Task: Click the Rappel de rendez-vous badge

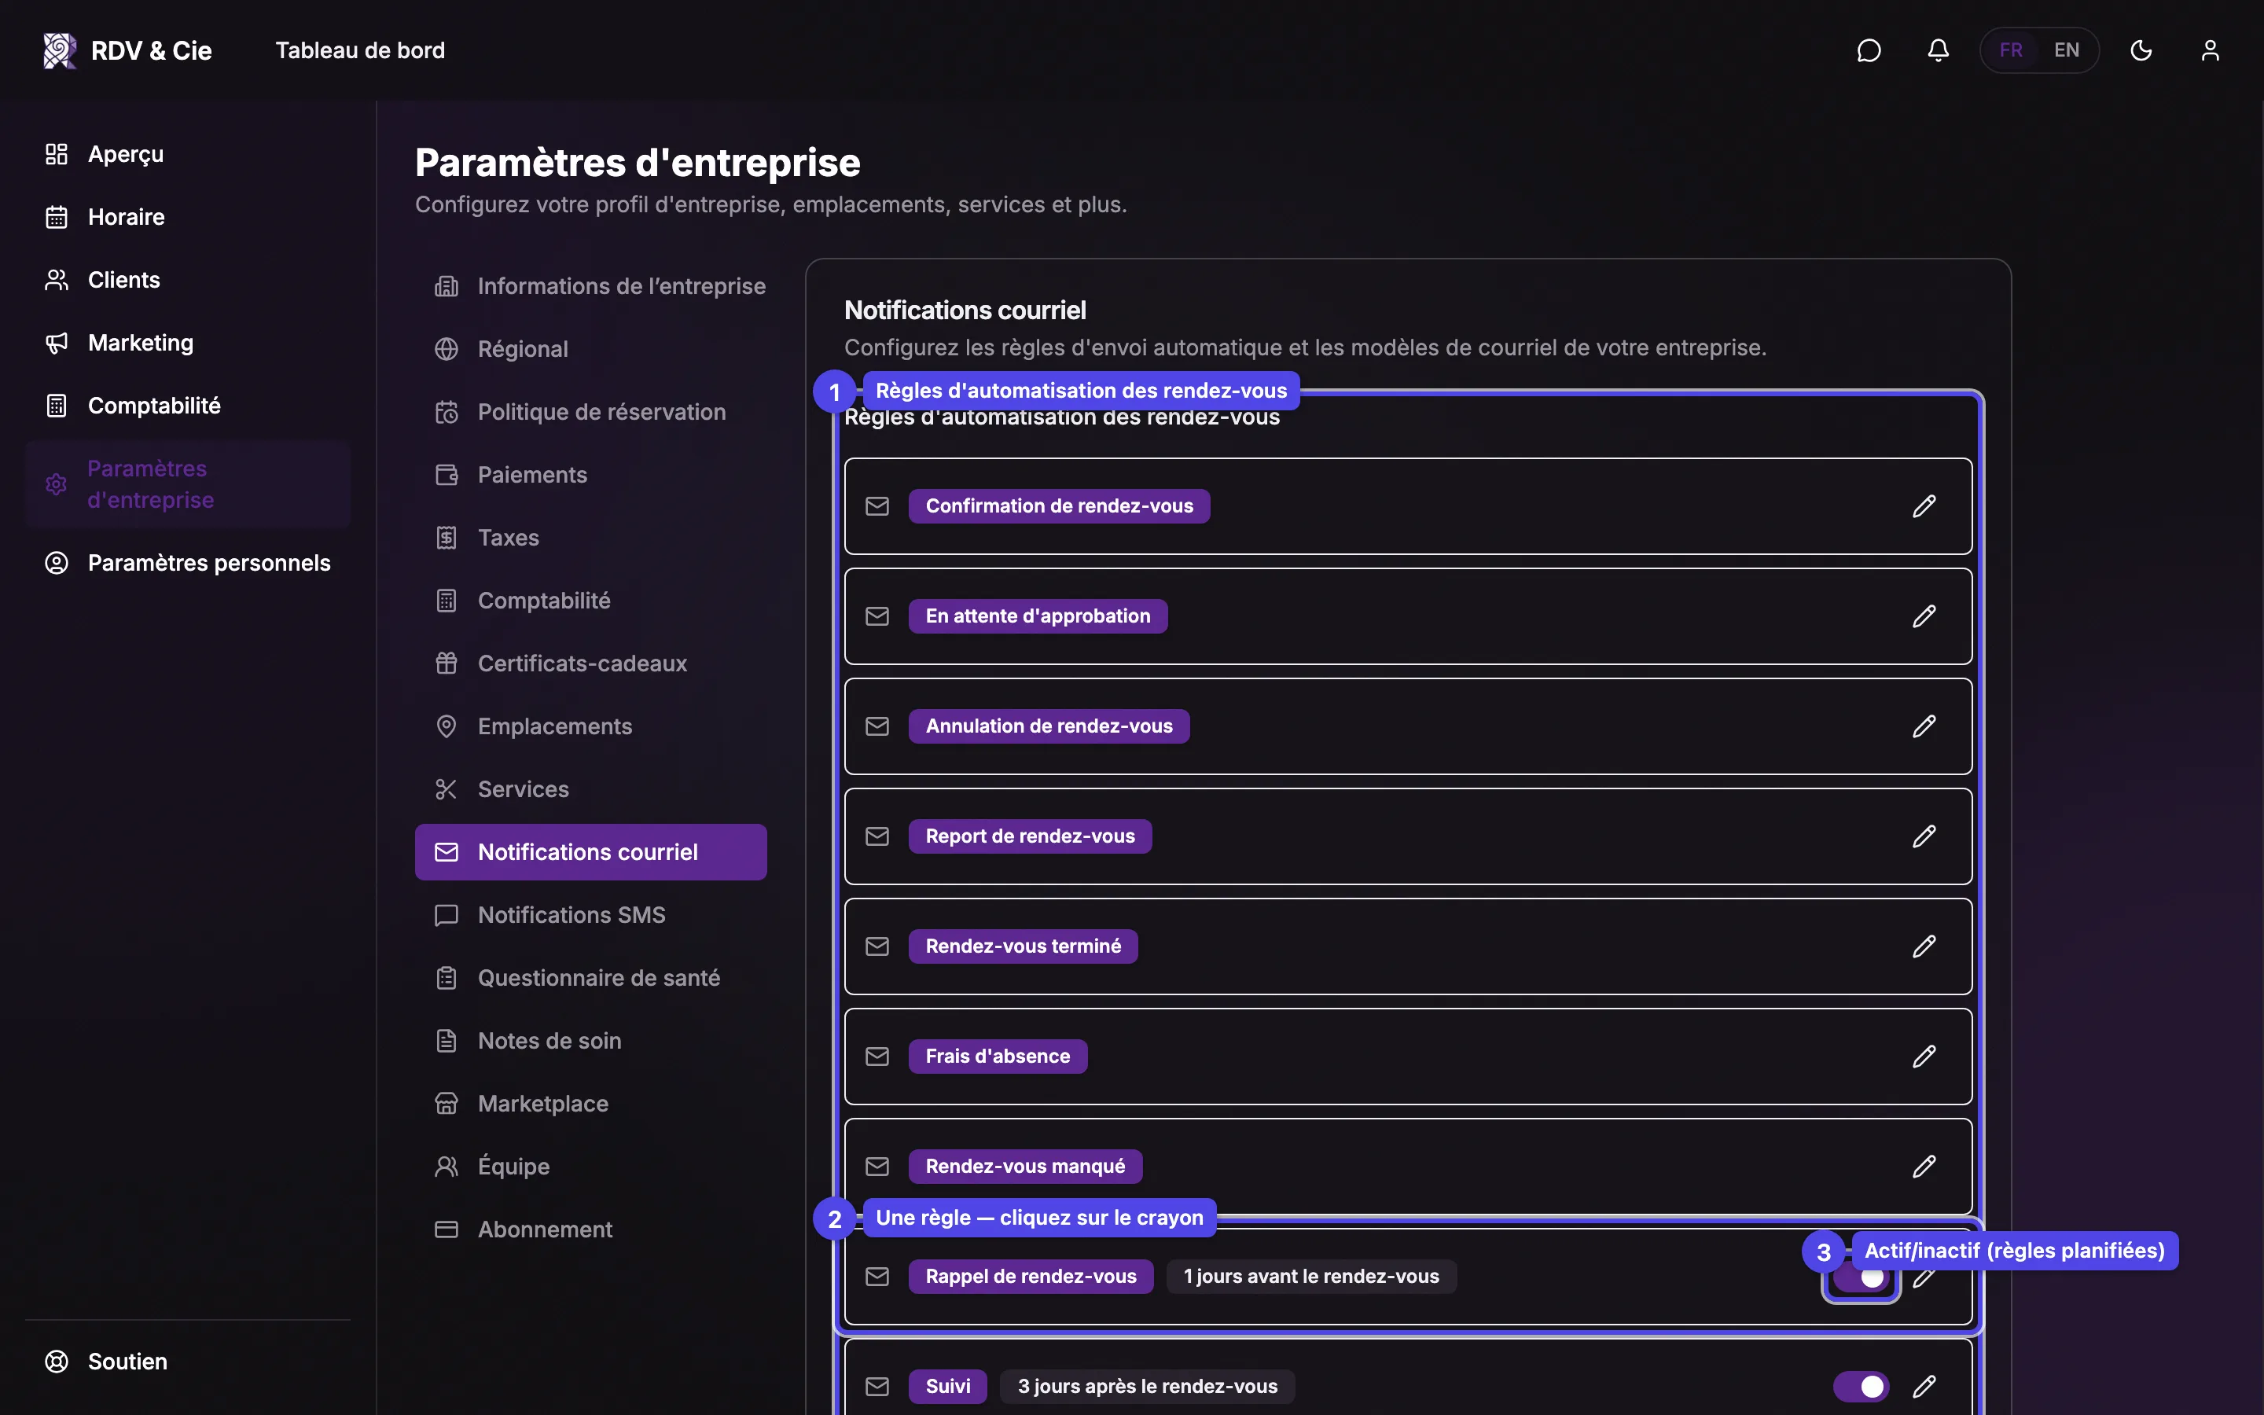Action: pyautogui.click(x=1031, y=1277)
